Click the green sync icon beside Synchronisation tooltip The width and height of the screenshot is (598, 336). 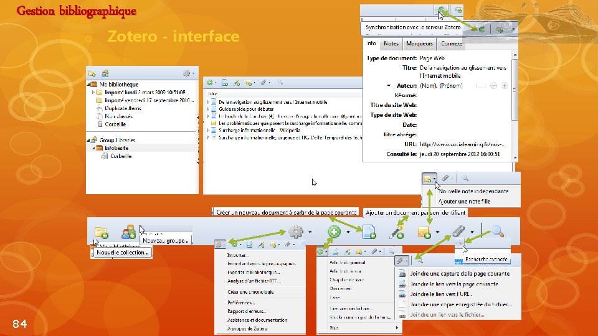click(482, 29)
